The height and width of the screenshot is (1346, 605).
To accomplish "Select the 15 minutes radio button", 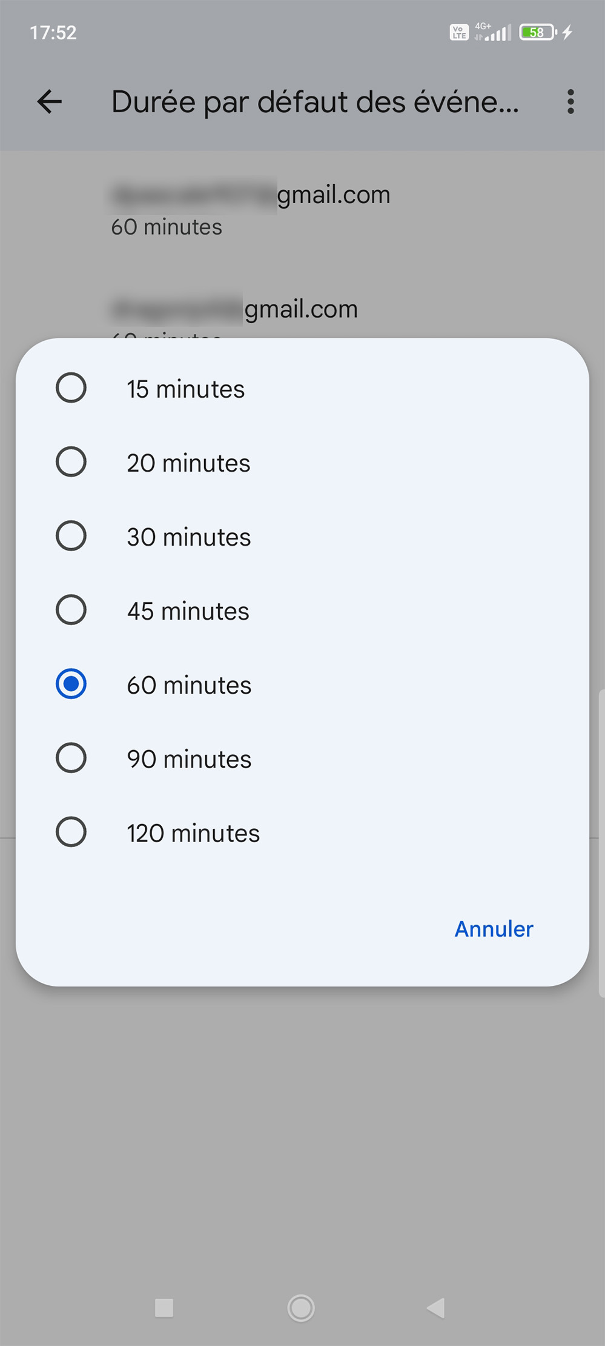I will point(71,388).
